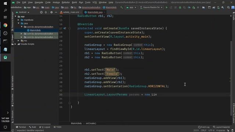Open the Build tool window

(x=33, y=127)
